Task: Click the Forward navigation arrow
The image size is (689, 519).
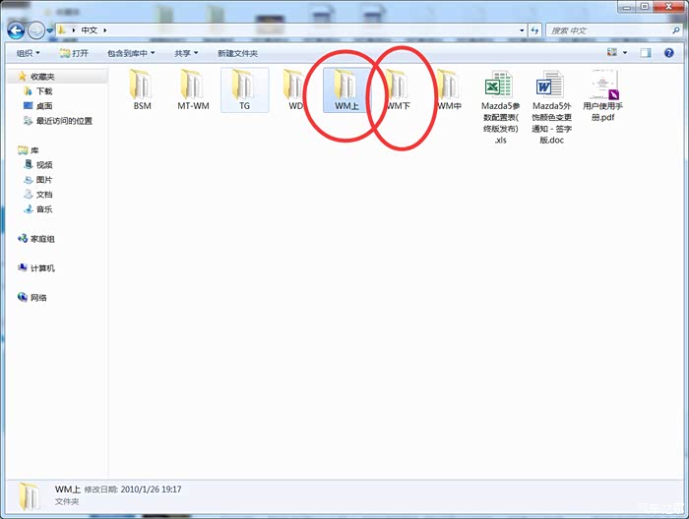Action: click(36, 30)
